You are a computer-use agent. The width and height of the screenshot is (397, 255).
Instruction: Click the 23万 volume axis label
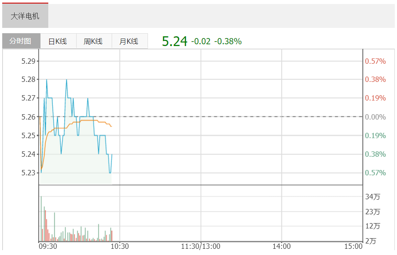tap(373, 212)
